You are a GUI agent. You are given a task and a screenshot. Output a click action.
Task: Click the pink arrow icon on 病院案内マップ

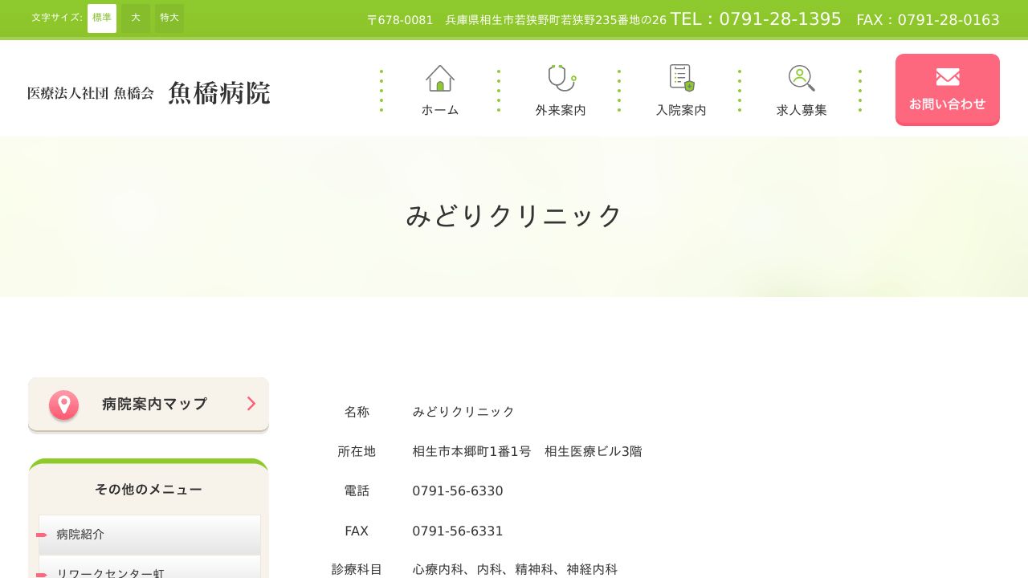point(251,404)
